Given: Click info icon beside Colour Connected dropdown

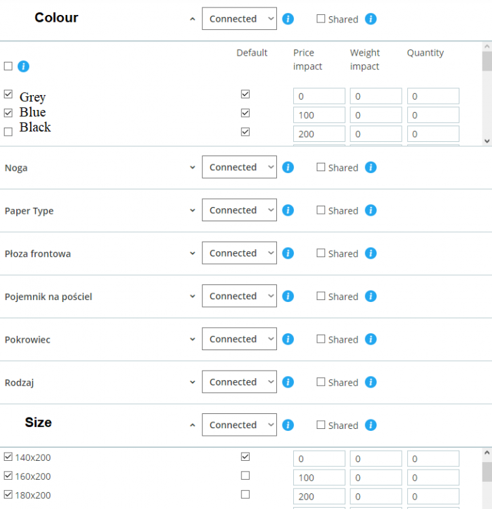Looking at the screenshot, I should pyautogui.click(x=288, y=19).
